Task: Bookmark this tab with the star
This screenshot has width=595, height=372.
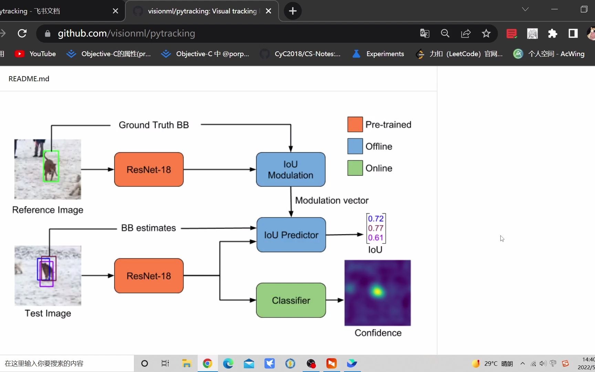Action: click(x=486, y=33)
